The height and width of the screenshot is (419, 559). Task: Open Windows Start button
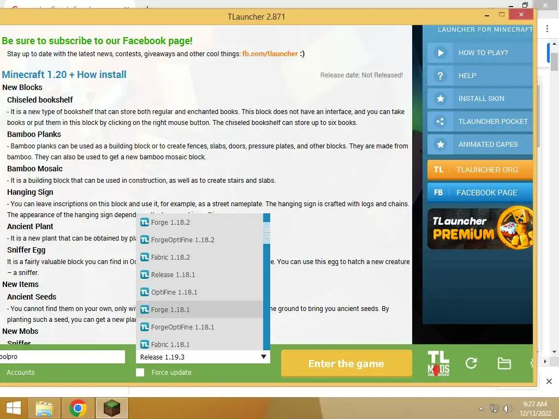pos(14,408)
